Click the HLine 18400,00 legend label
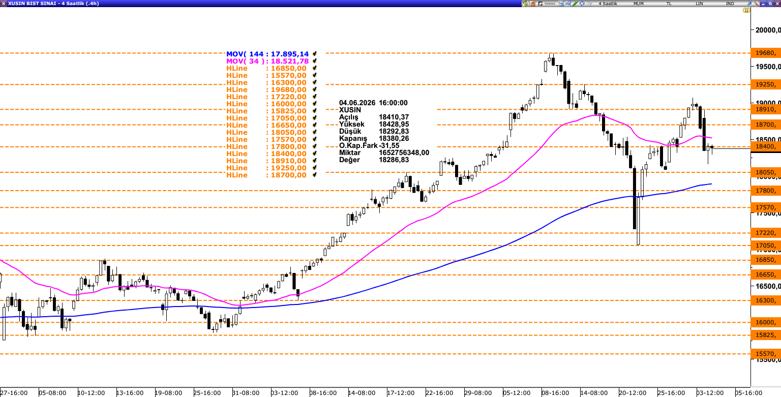The width and height of the screenshot is (781, 397). pos(266,154)
